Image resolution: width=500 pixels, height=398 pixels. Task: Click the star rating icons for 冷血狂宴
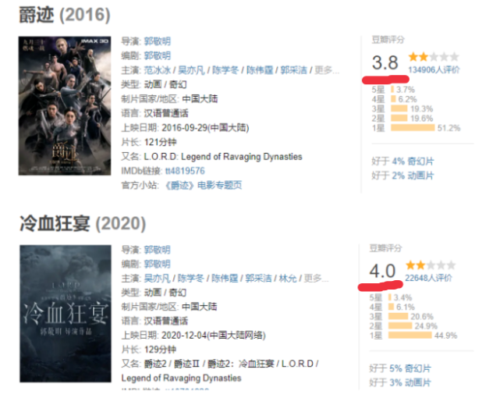(431, 265)
